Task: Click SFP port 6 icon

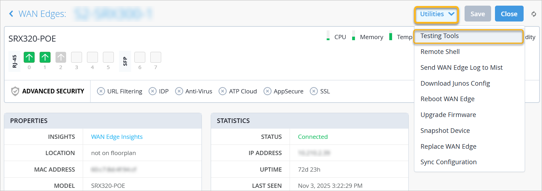Action: pos(140,57)
